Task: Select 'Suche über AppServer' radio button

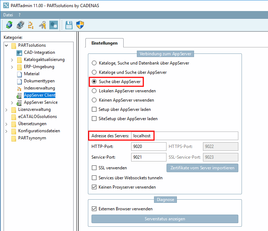Action: tap(94, 82)
